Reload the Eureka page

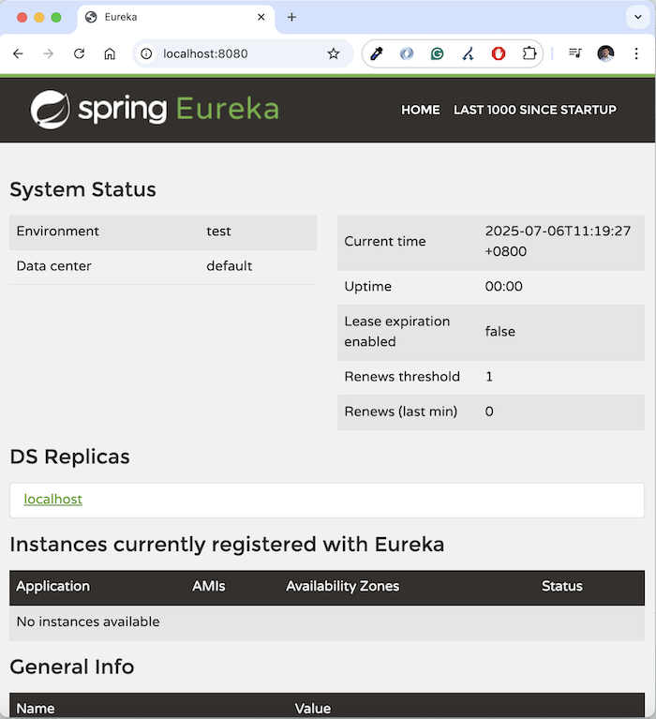[79, 53]
